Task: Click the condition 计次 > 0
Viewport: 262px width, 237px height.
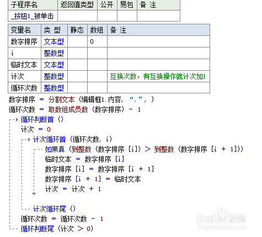Action: [76, 229]
